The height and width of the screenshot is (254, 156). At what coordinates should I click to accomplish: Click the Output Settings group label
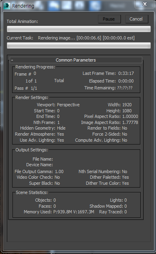tap(31, 150)
